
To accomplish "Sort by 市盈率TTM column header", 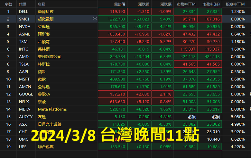I will pyautogui.click(x=186, y=4).
